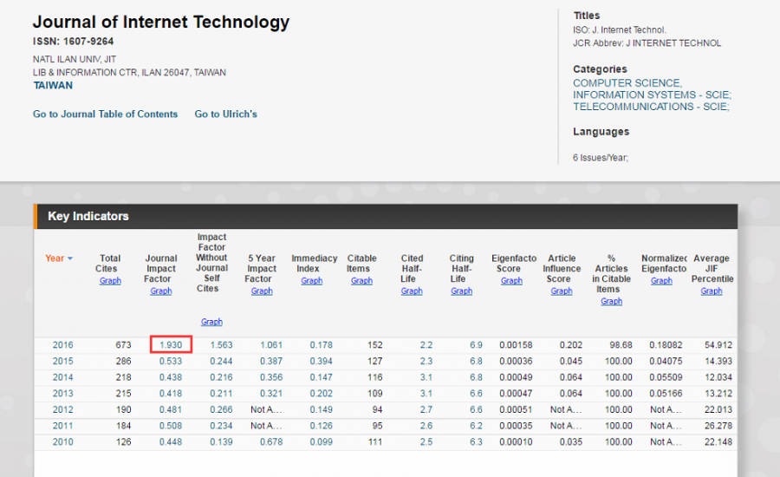Screen dimensions: 780x477
Task: Click the 1.061 five-year impact factor value
Action: point(271,344)
